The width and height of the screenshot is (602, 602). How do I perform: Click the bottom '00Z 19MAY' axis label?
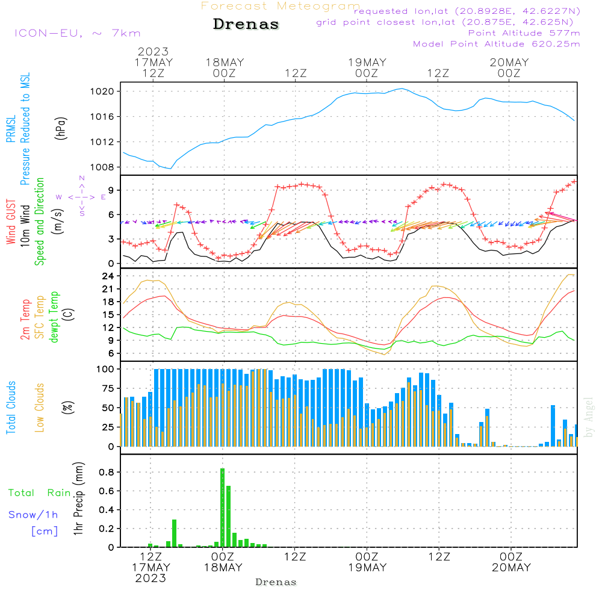[367, 562]
